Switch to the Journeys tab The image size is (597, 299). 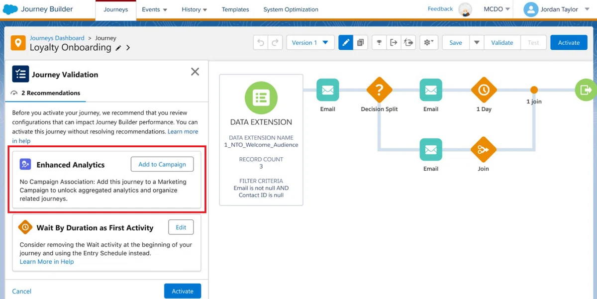click(x=115, y=9)
